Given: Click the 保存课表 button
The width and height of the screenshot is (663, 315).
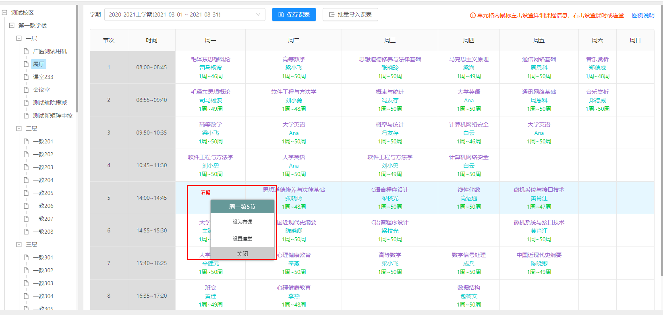Looking at the screenshot, I should coord(294,15).
